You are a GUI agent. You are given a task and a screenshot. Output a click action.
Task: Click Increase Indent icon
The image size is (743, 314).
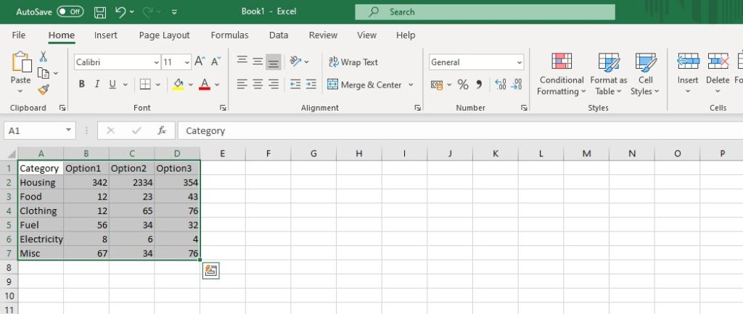(311, 85)
